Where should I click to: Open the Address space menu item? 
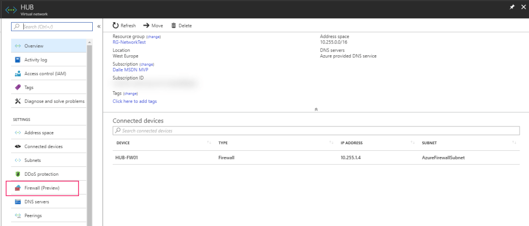(x=39, y=133)
